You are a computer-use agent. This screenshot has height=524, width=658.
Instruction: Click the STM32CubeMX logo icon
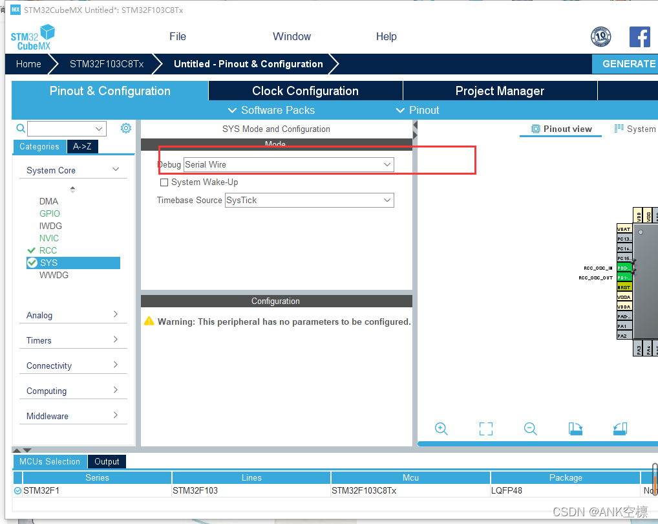point(33,38)
